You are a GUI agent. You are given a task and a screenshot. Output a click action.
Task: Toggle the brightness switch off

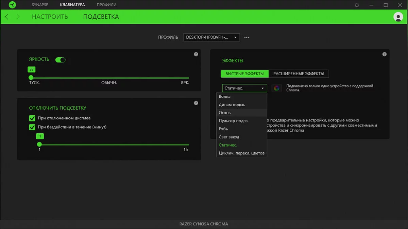[x=60, y=60]
